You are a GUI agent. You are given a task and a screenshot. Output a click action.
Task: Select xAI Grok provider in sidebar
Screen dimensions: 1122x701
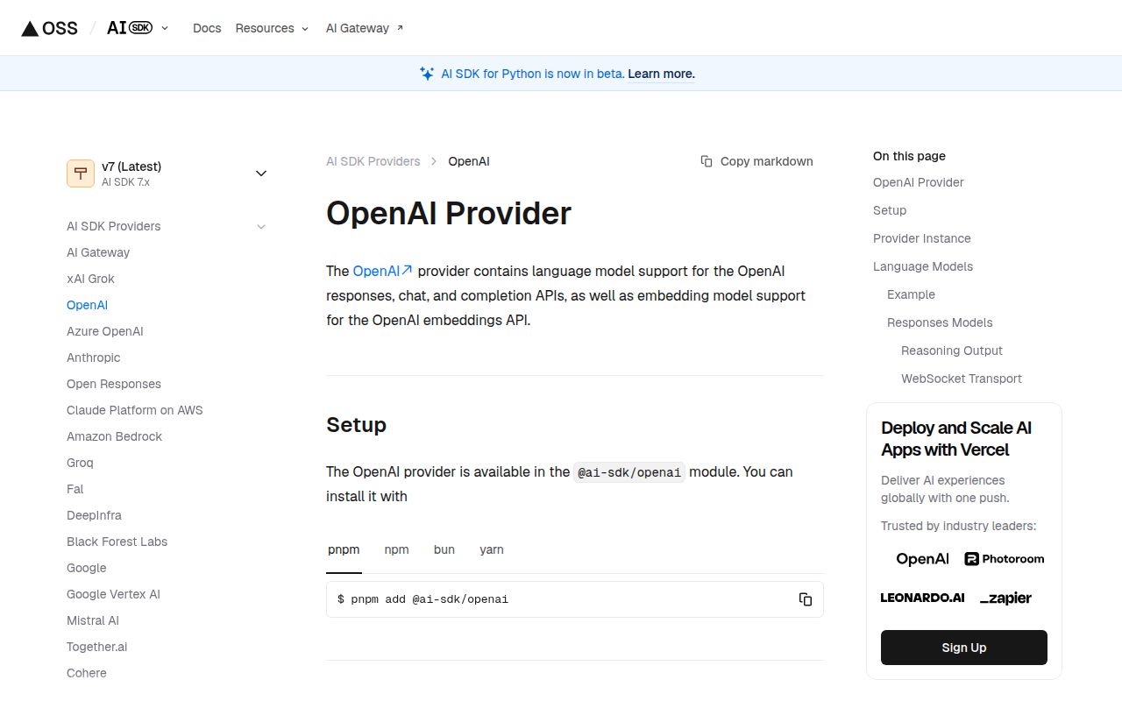coord(90,279)
